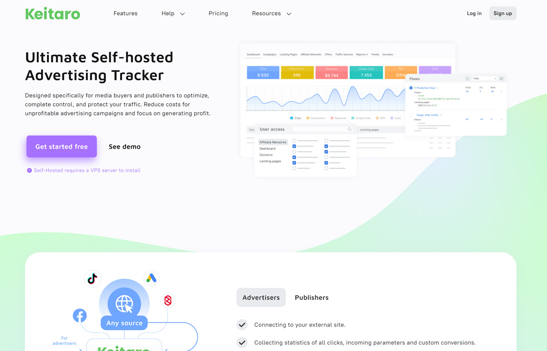Click the teal Unique cliks 7 453 stat card
Screen dimensions: 547x351
point(366,73)
